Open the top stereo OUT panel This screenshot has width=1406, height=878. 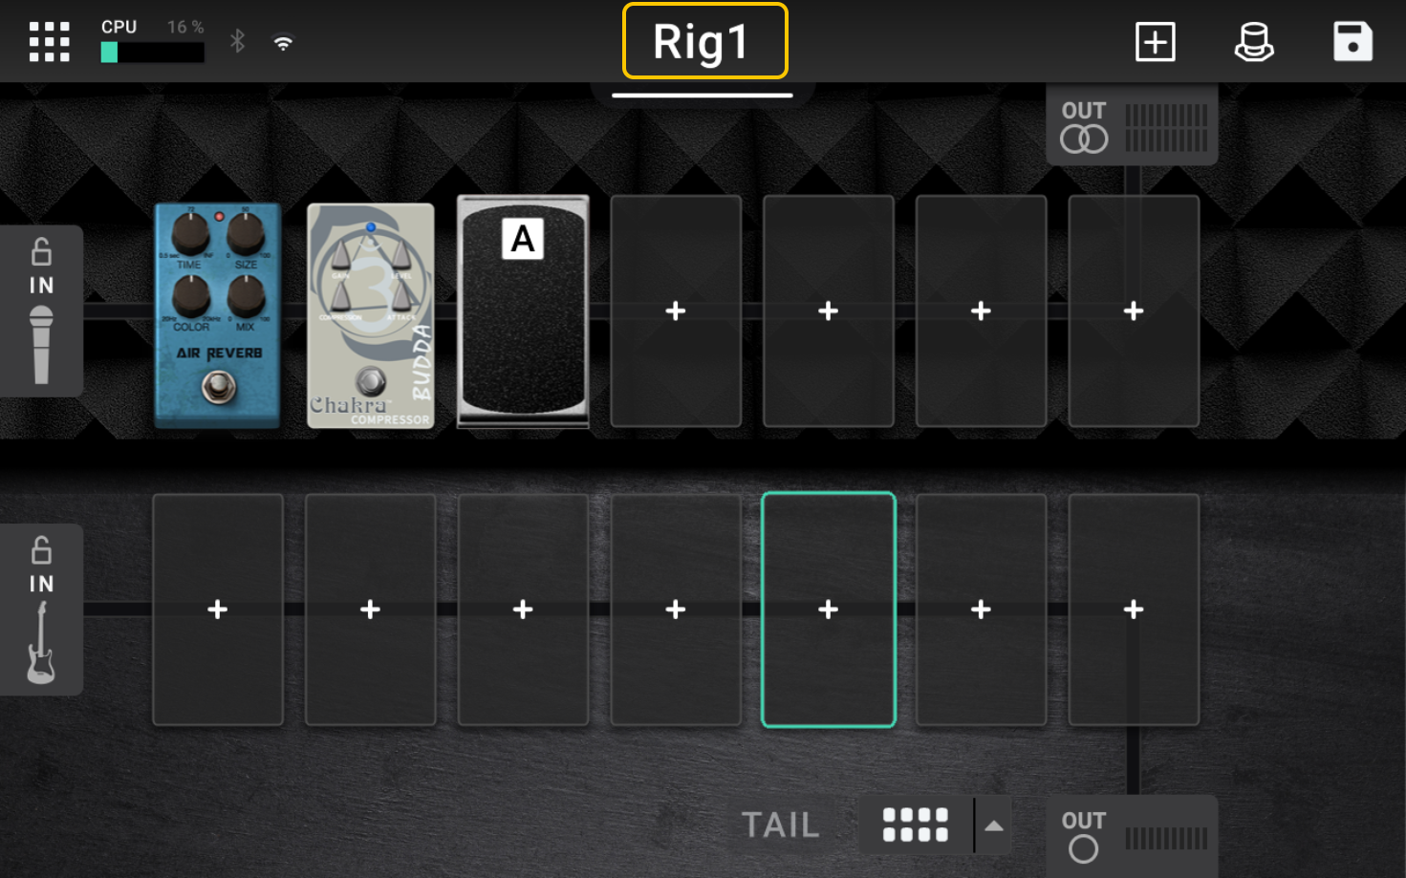tap(1132, 126)
